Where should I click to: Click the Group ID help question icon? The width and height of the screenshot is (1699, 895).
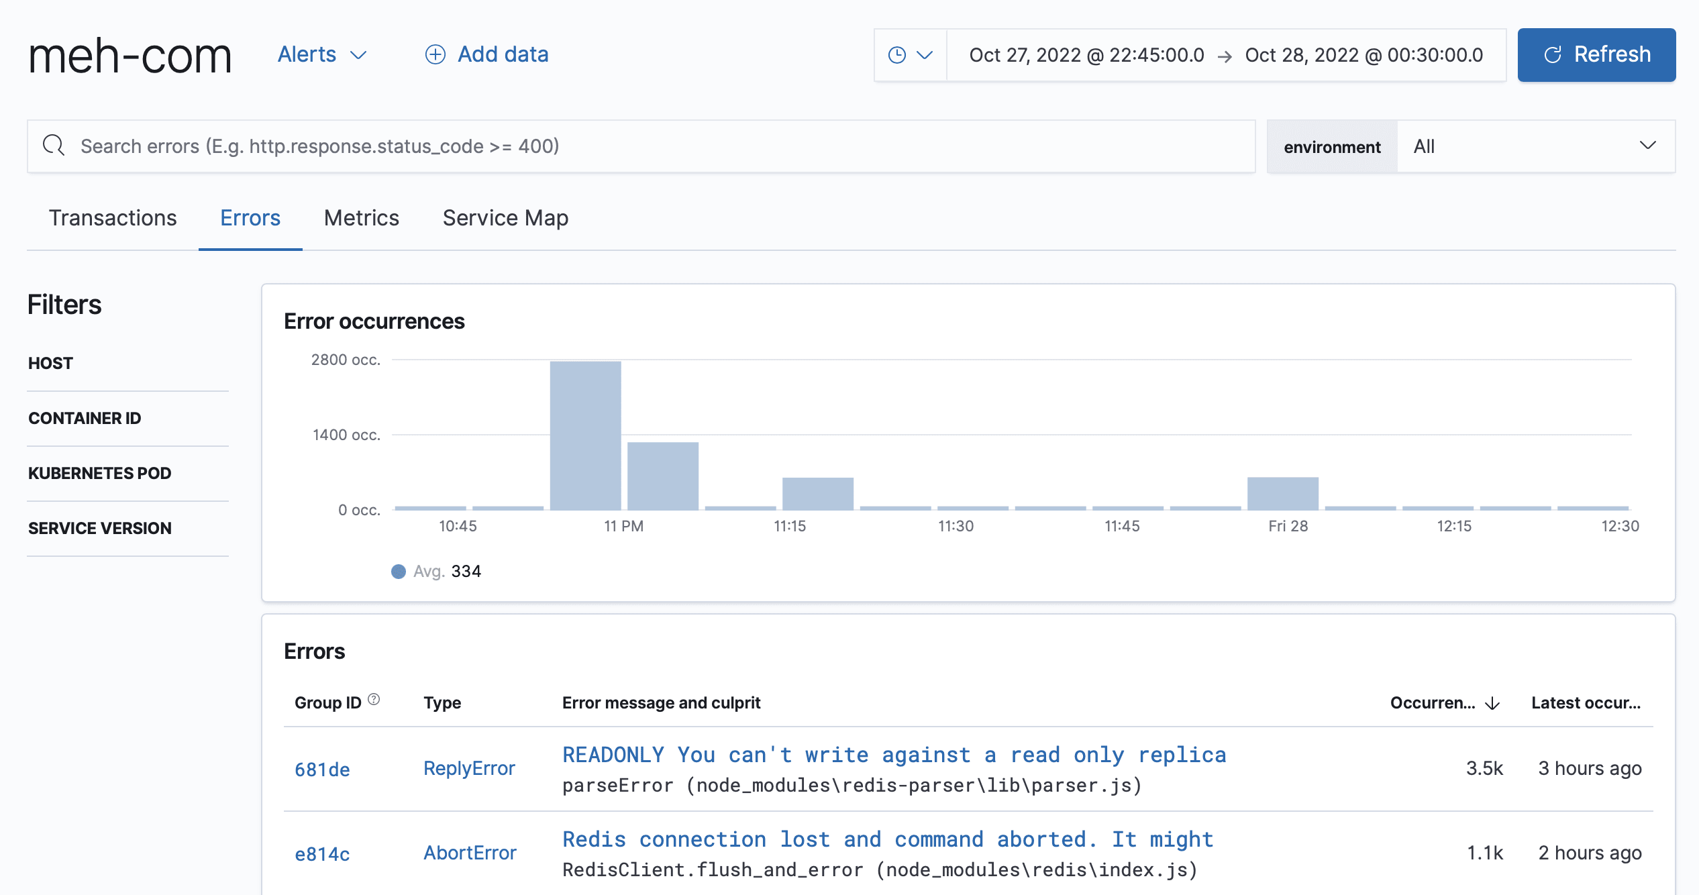click(x=374, y=700)
